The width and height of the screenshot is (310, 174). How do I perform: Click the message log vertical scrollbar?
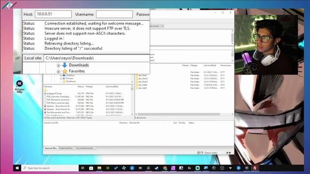pos(232,37)
